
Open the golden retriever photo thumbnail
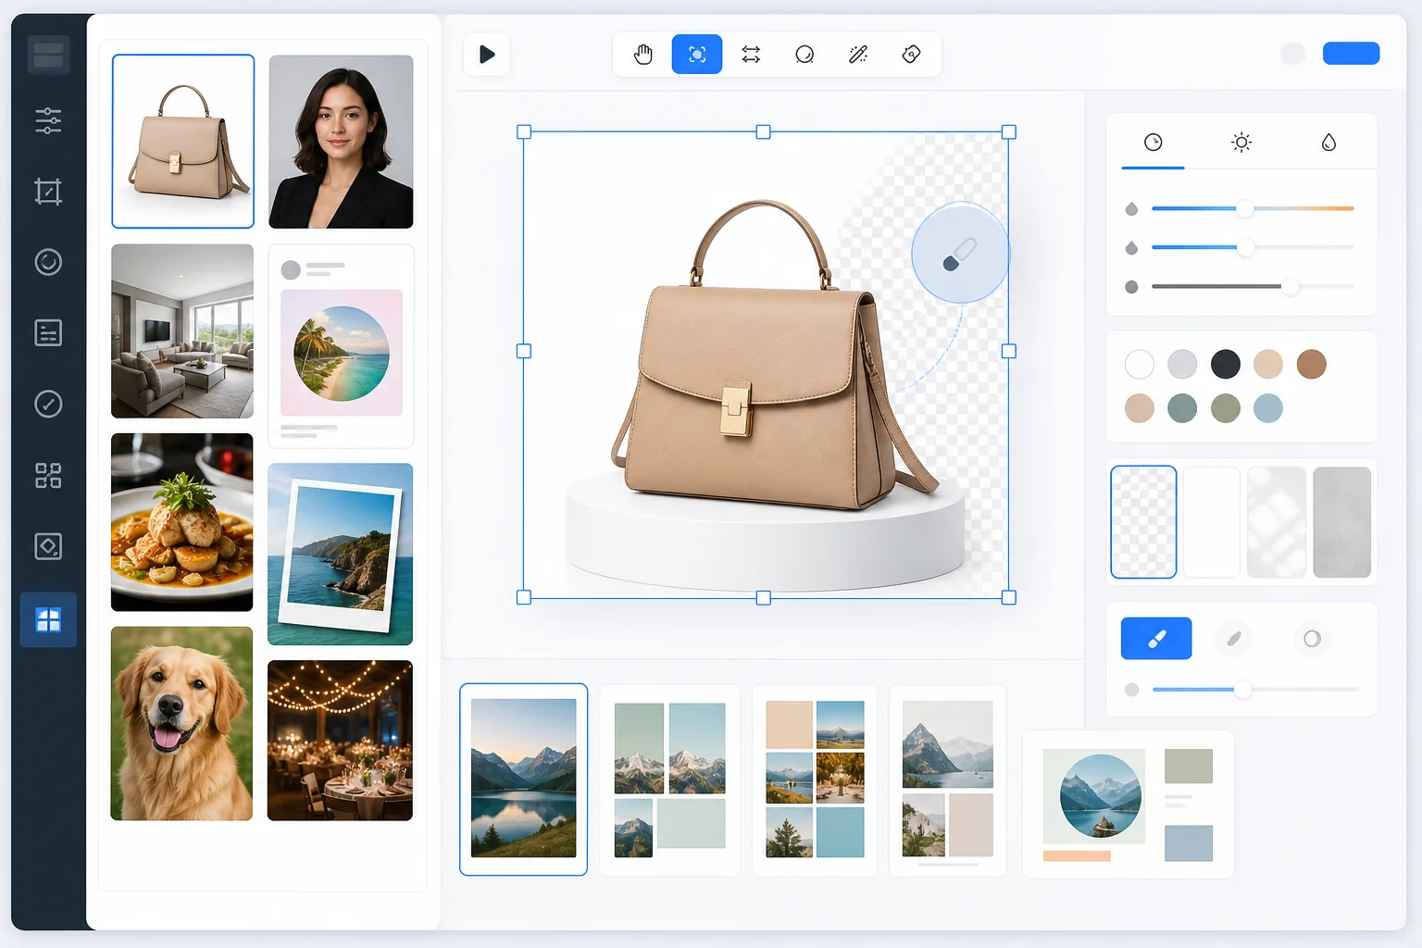pos(181,723)
